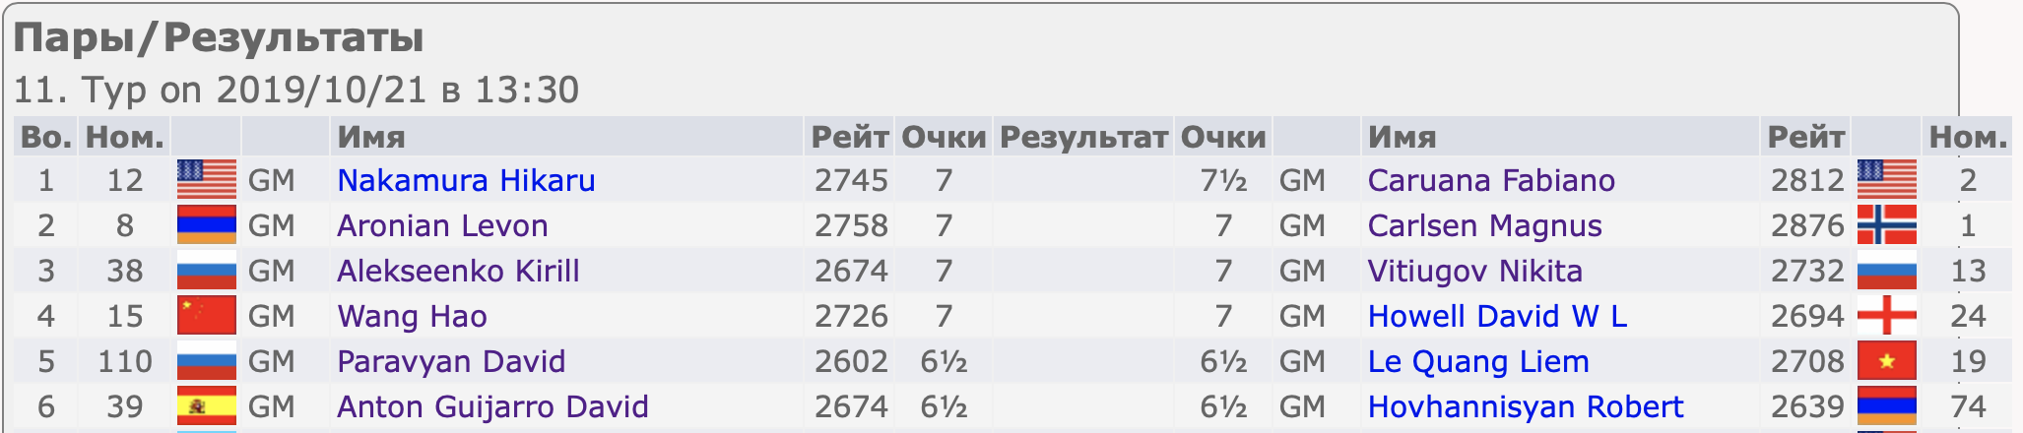Screen dimensions: 2023x433
Task: Click the Howell David W L link
Action: pyautogui.click(x=1497, y=316)
